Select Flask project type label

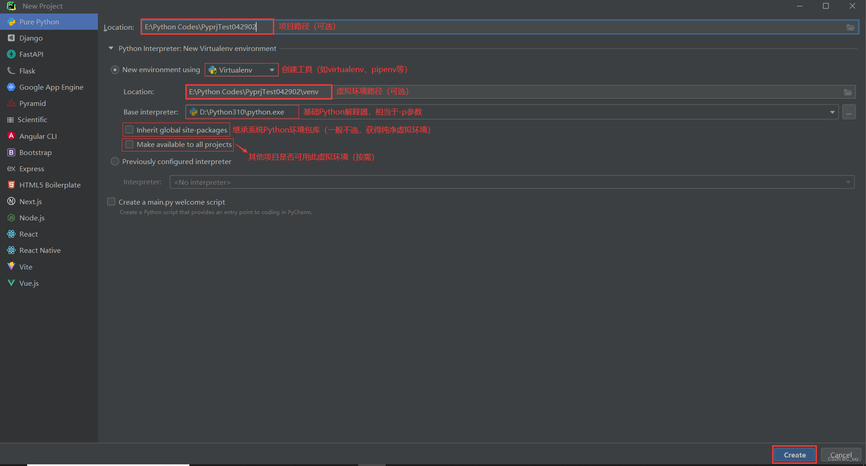[x=27, y=71]
